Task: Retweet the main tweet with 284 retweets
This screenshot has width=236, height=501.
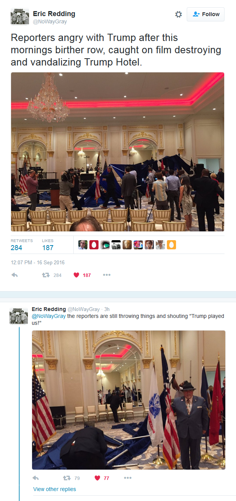Action: (x=52, y=275)
